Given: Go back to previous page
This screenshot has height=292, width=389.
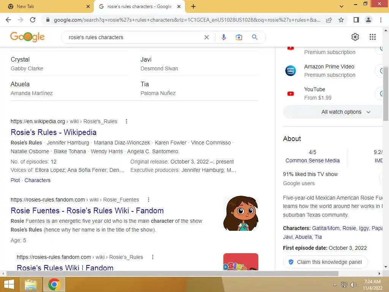Looking at the screenshot, I should click(x=8, y=20).
